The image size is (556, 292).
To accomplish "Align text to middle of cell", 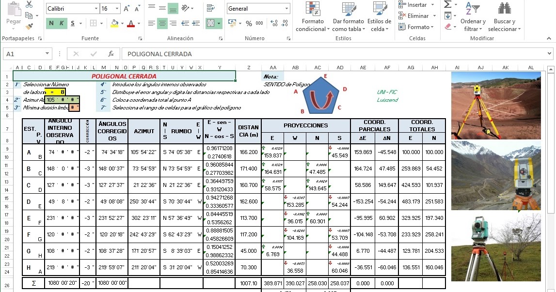I will (x=162, y=8).
